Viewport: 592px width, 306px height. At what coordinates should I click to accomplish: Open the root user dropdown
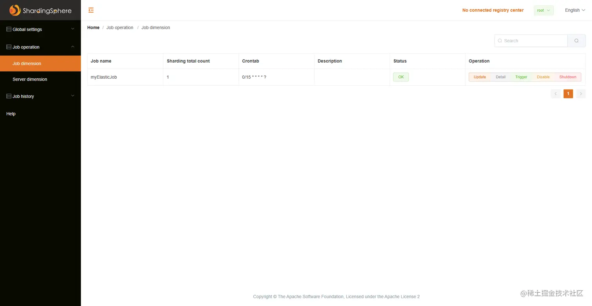543,11
